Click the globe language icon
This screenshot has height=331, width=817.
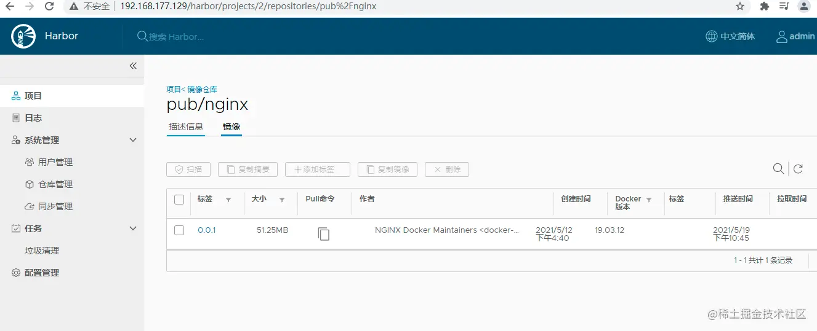[x=712, y=36]
